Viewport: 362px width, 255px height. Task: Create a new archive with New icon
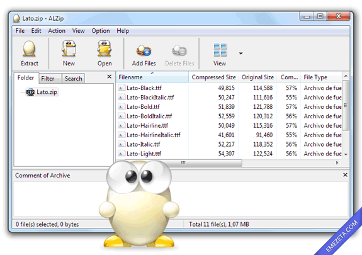click(69, 48)
